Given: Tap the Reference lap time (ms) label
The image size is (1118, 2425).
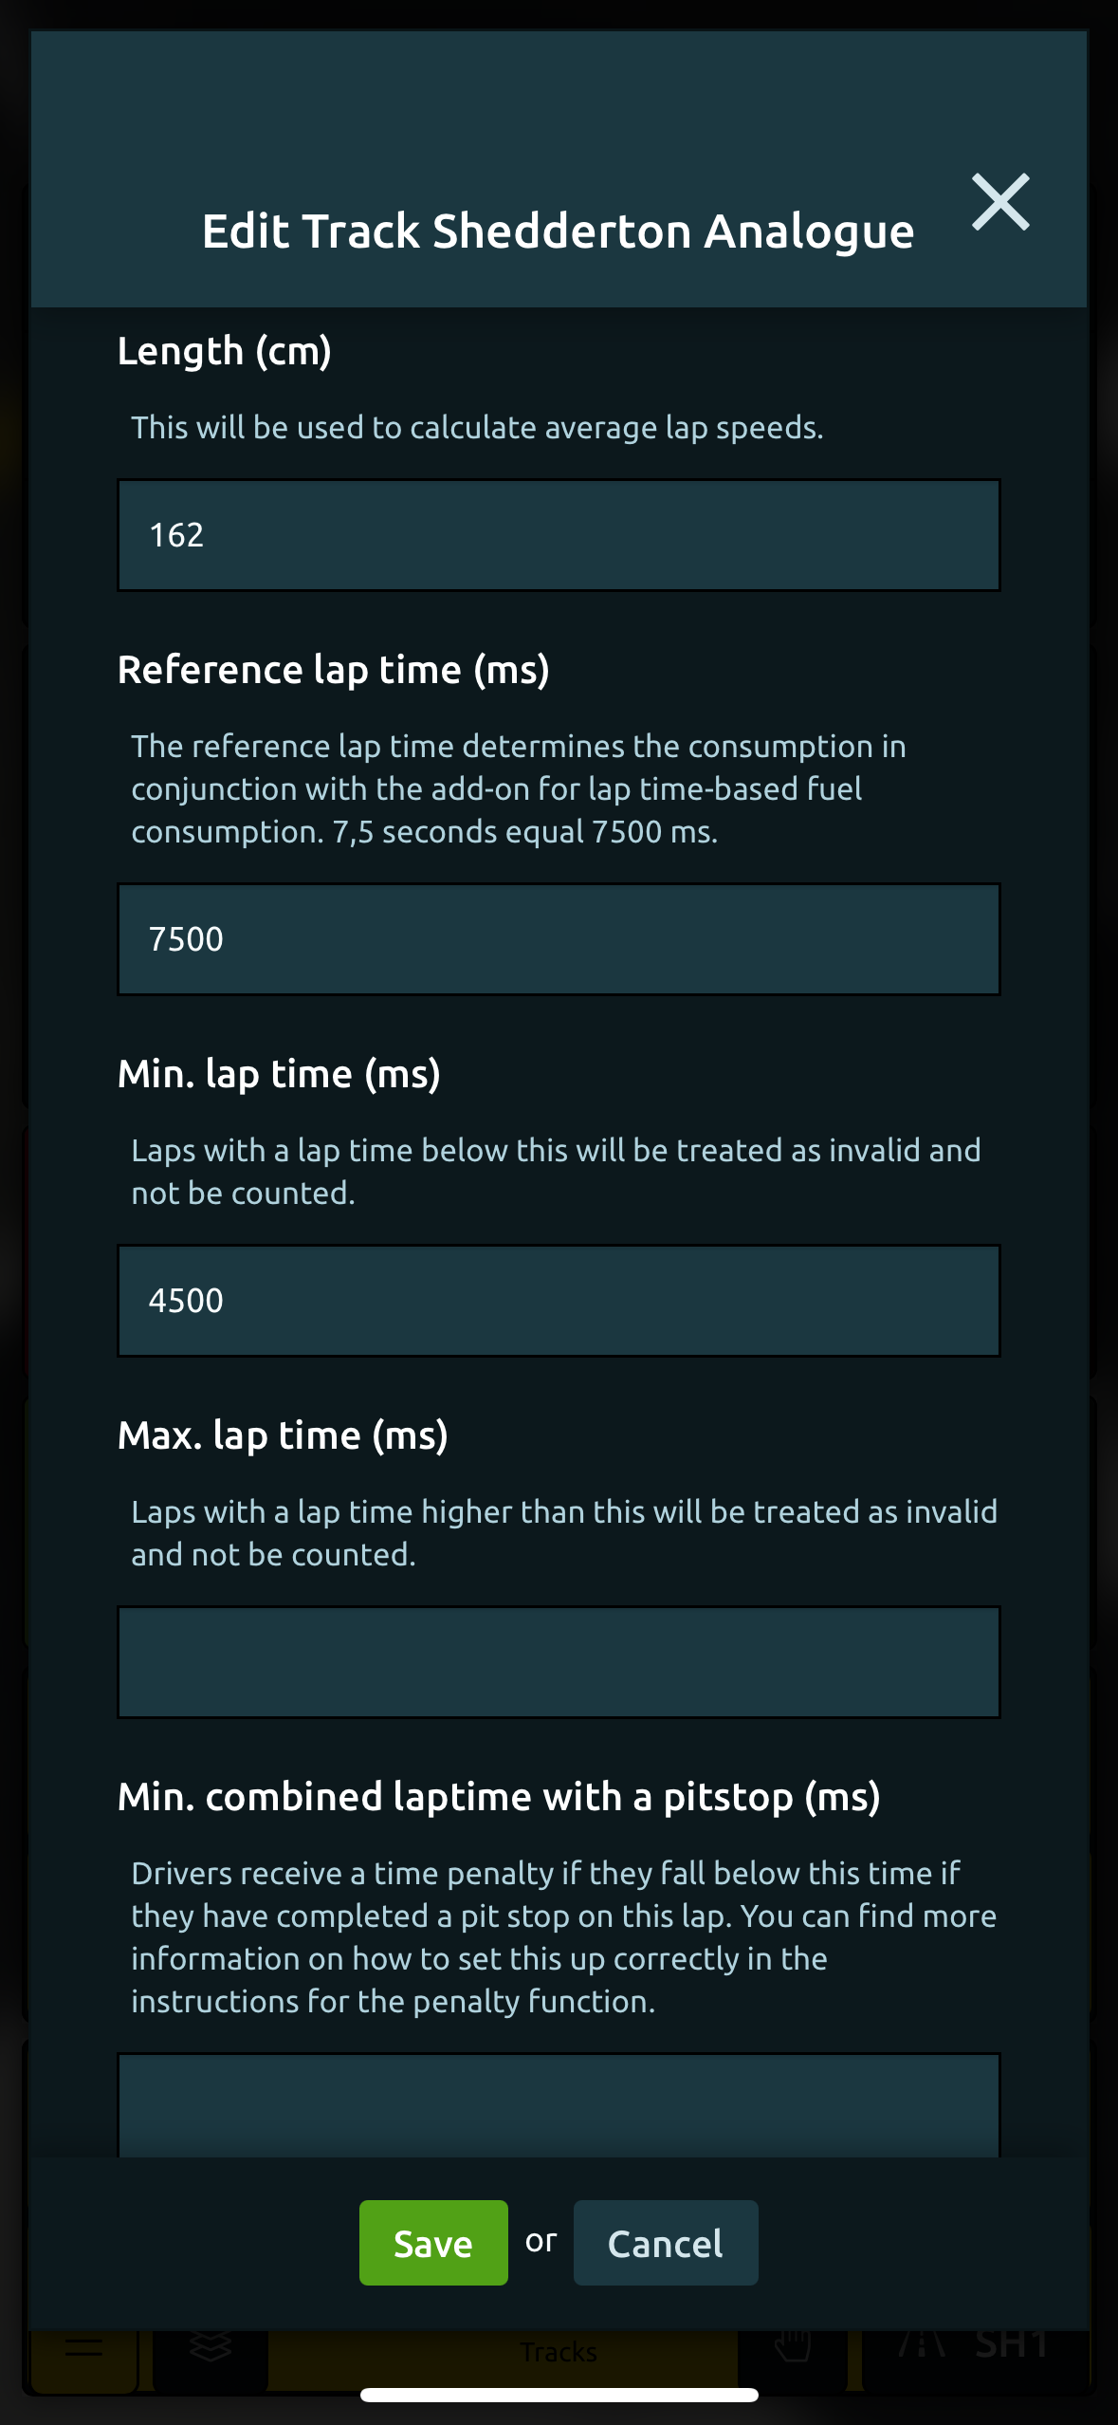Looking at the screenshot, I should click(334, 671).
